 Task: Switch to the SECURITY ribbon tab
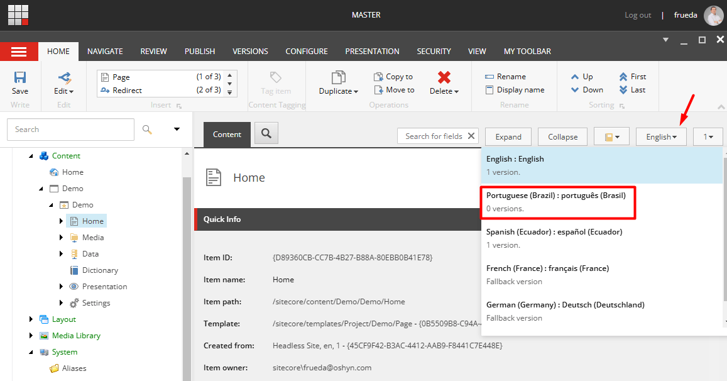click(x=434, y=52)
